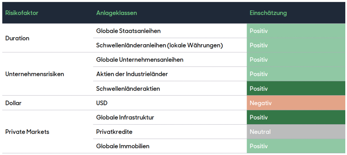Click the Risikofaktor column header
347x155 pixels.
pos(22,13)
